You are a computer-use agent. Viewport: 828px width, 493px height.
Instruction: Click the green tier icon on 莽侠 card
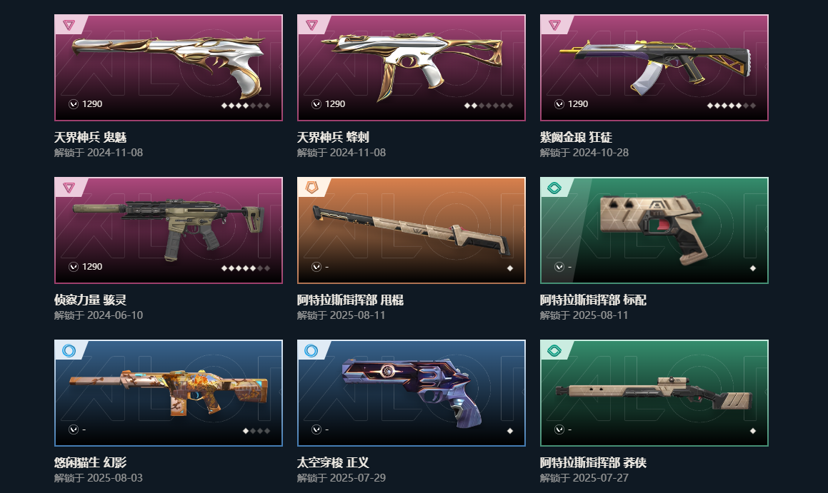click(554, 350)
